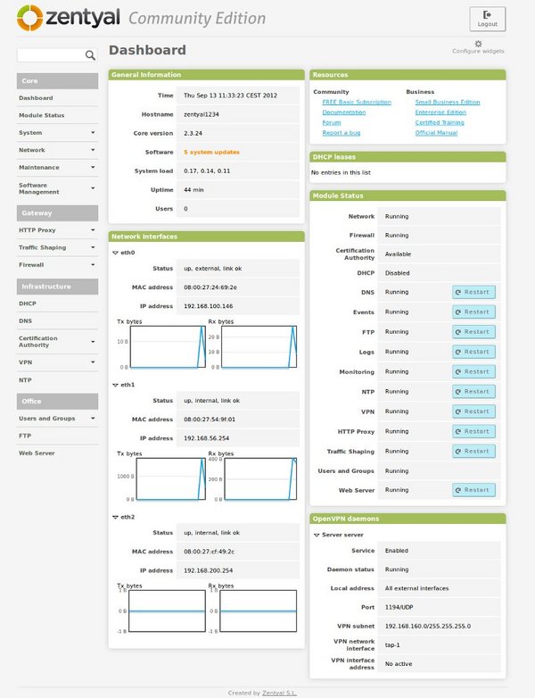
Task: Click eth1 MAC address 08:00:27:54:9f:01
Action: coord(210,420)
